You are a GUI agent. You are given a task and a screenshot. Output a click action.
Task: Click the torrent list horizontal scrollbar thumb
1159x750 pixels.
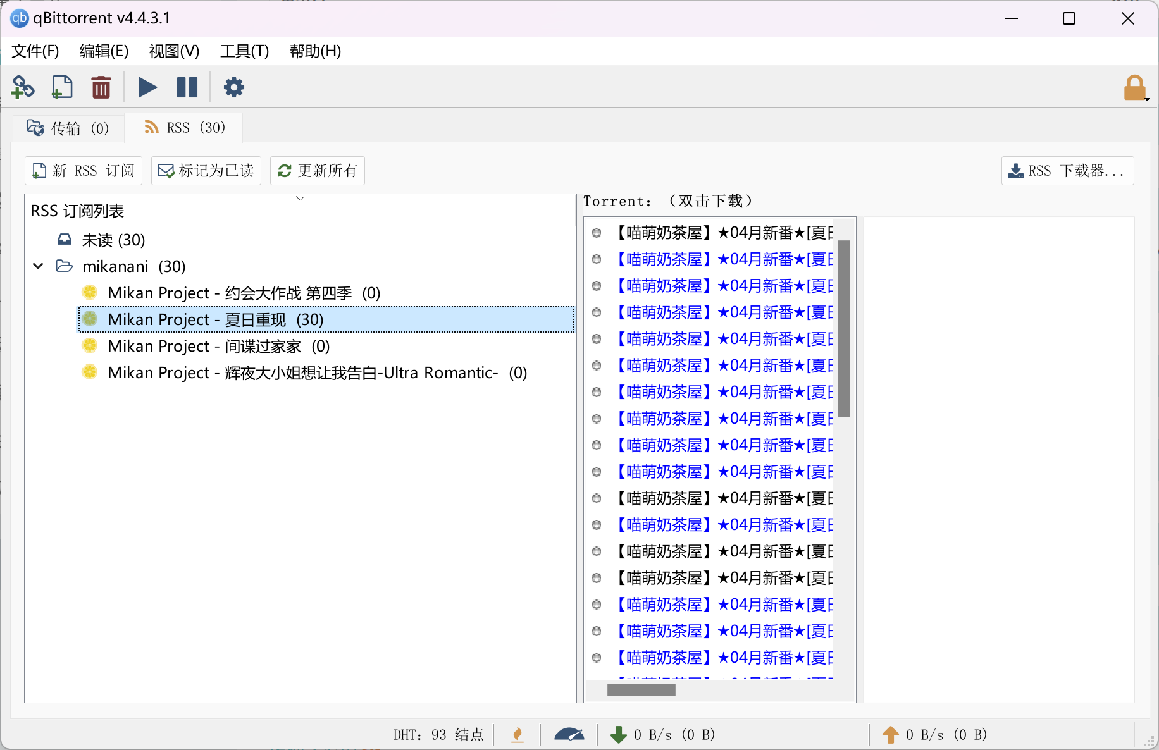pyautogui.click(x=641, y=691)
